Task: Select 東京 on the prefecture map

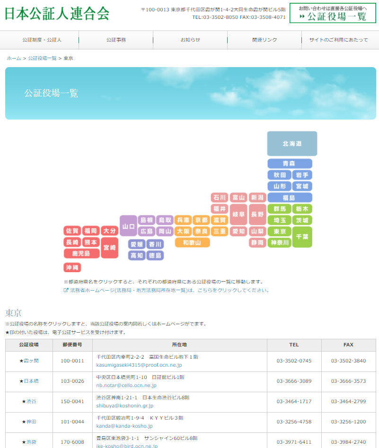Action: [280, 232]
